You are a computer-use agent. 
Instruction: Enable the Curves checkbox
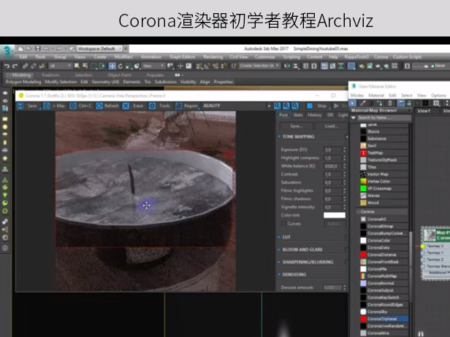283,224
